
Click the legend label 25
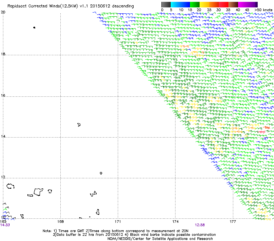pos(209,10)
